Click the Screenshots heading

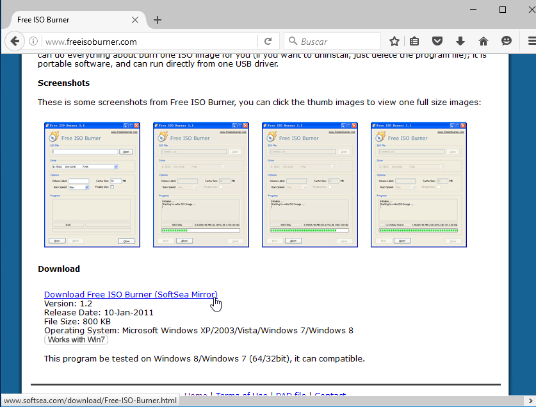pos(63,83)
